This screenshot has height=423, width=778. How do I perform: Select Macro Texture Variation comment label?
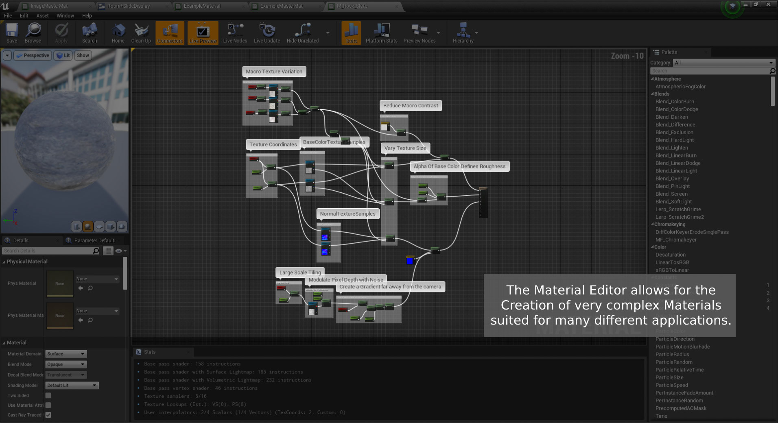pos(274,72)
